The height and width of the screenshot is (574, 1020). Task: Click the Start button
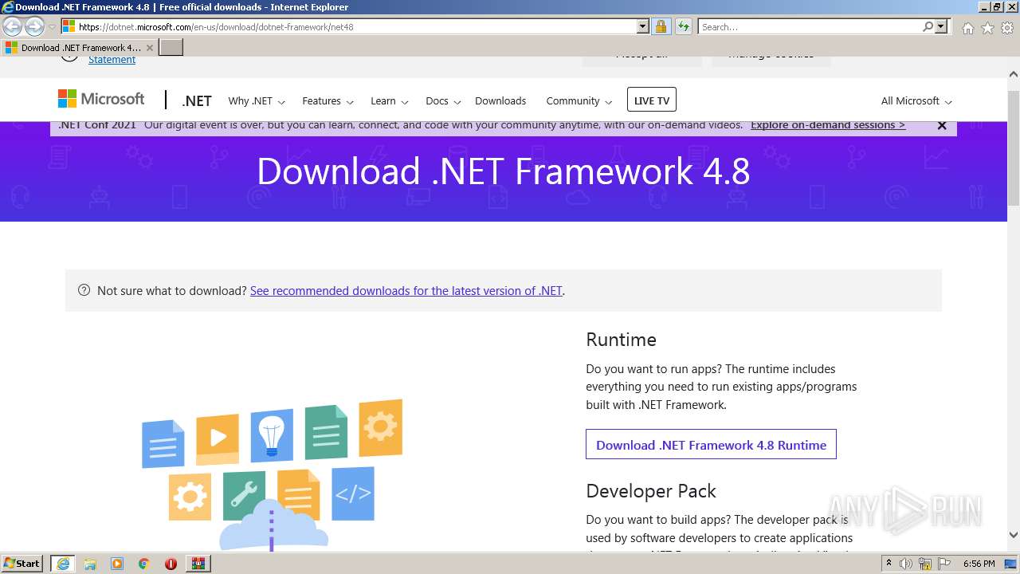[22, 564]
